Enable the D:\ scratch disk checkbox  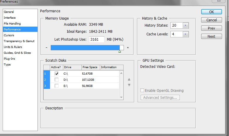57,80
